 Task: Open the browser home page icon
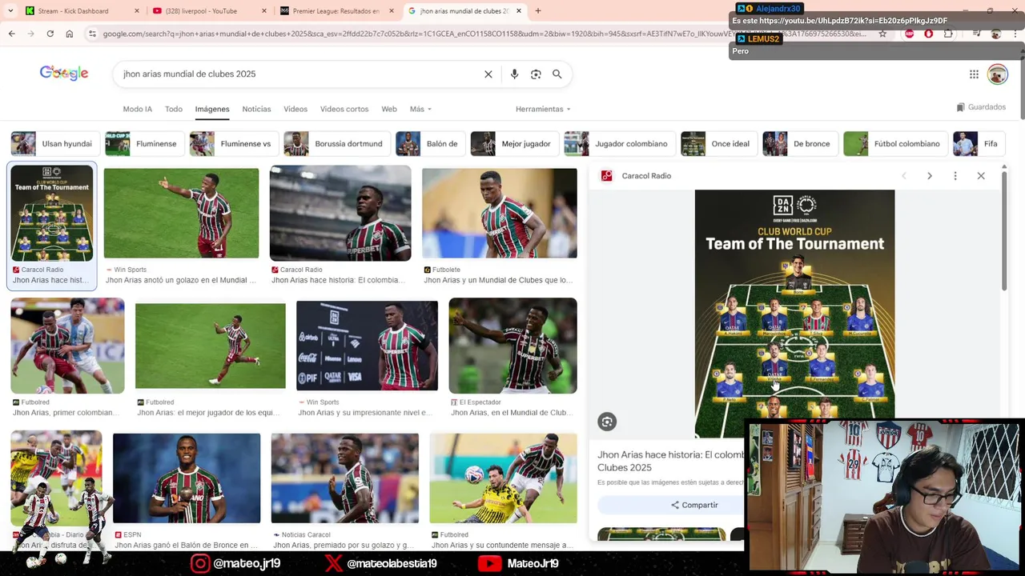tap(69, 34)
